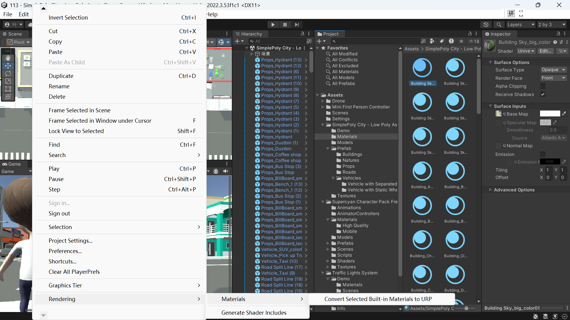The image size is (570, 320).
Task: Select the Hand tool in the Scene toolbar
Action: click(8, 58)
